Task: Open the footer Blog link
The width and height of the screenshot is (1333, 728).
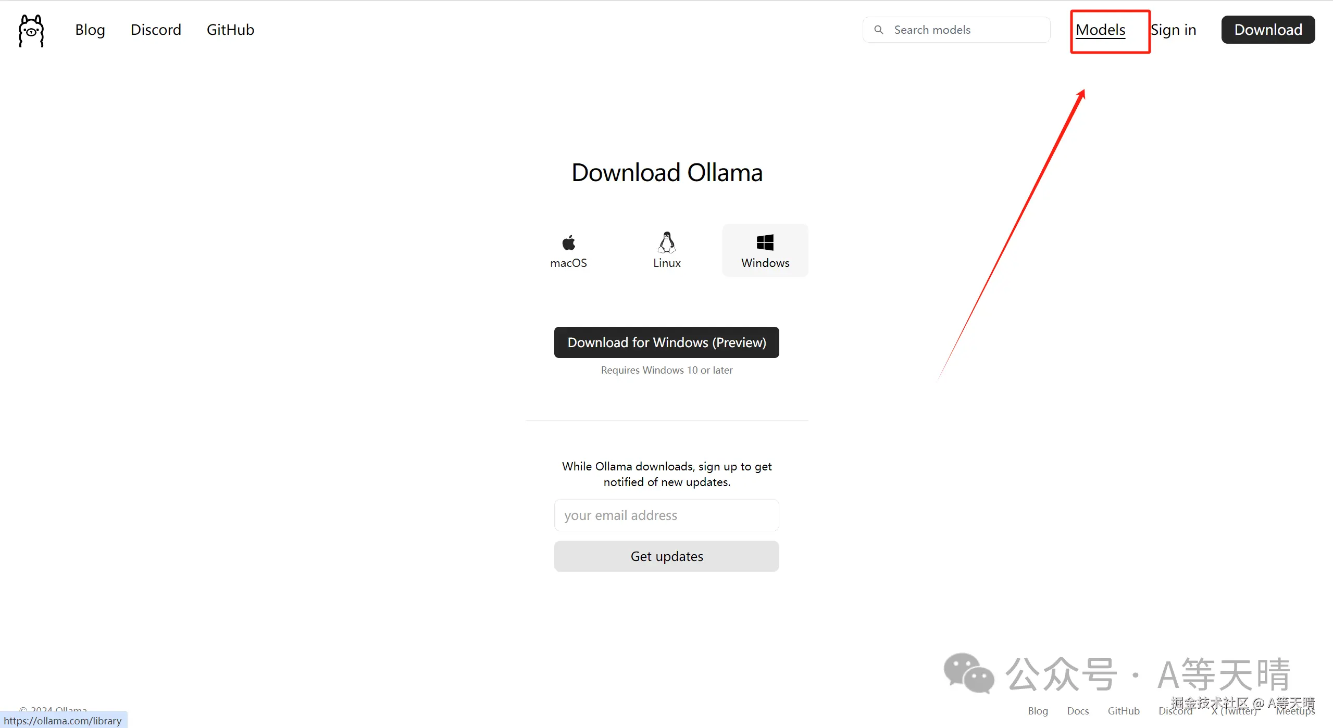Action: tap(1038, 711)
